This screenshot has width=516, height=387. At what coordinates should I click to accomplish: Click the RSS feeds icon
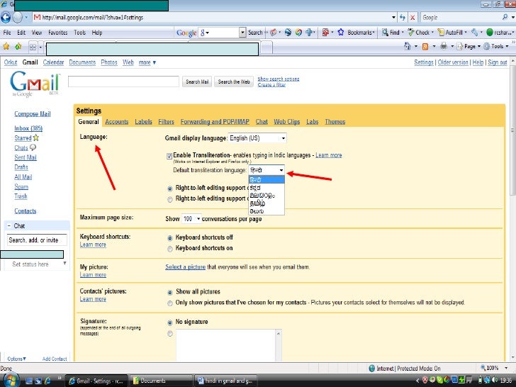coord(425,46)
